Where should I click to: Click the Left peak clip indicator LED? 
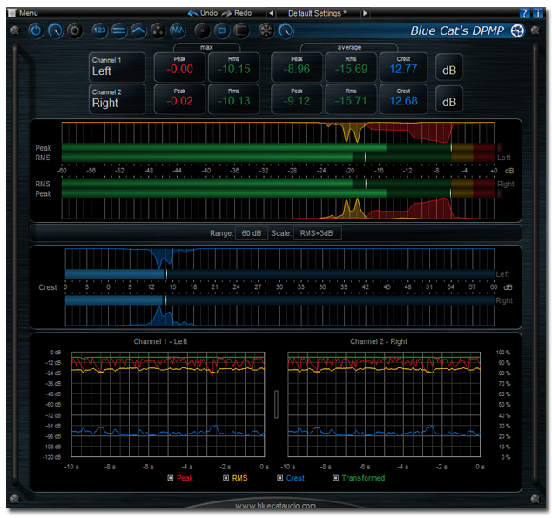(x=499, y=147)
